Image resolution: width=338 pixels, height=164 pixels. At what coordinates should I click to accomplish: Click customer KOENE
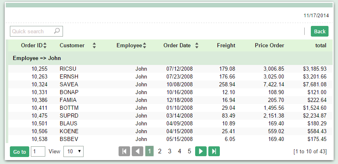[69, 131]
